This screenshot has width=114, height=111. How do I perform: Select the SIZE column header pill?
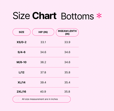(21, 32)
